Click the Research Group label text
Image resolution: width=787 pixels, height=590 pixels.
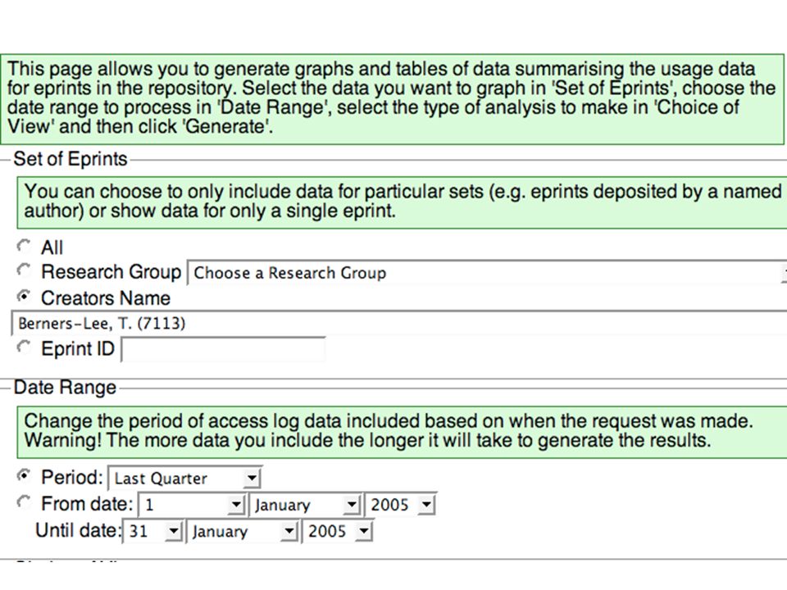(111, 271)
